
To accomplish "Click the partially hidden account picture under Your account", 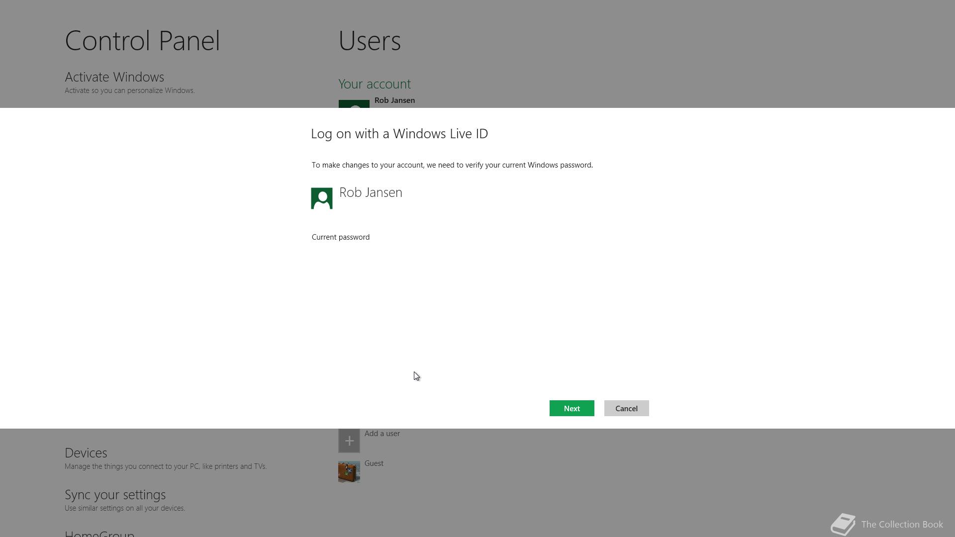I will click(x=354, y=104).
